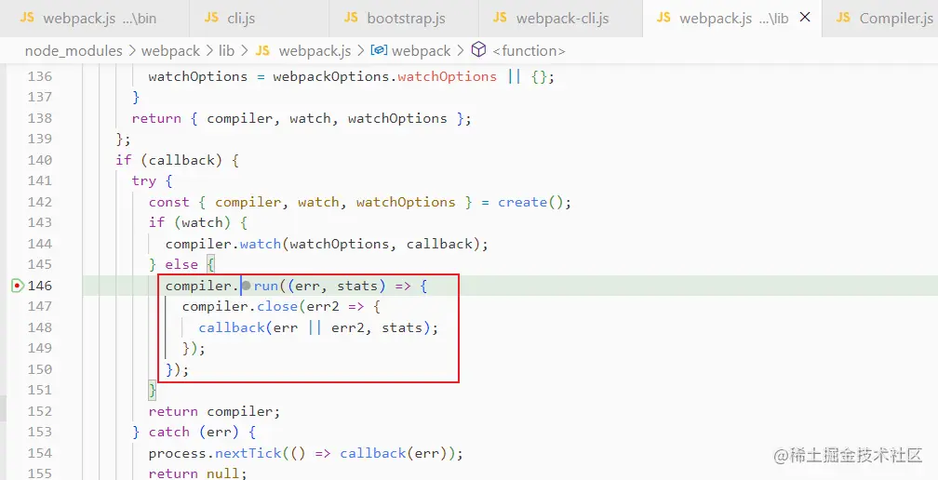The height and width of the screenshot is (480, 938).
Task: Click 'callback' call on line 148
Action: [x=232, y=327]
